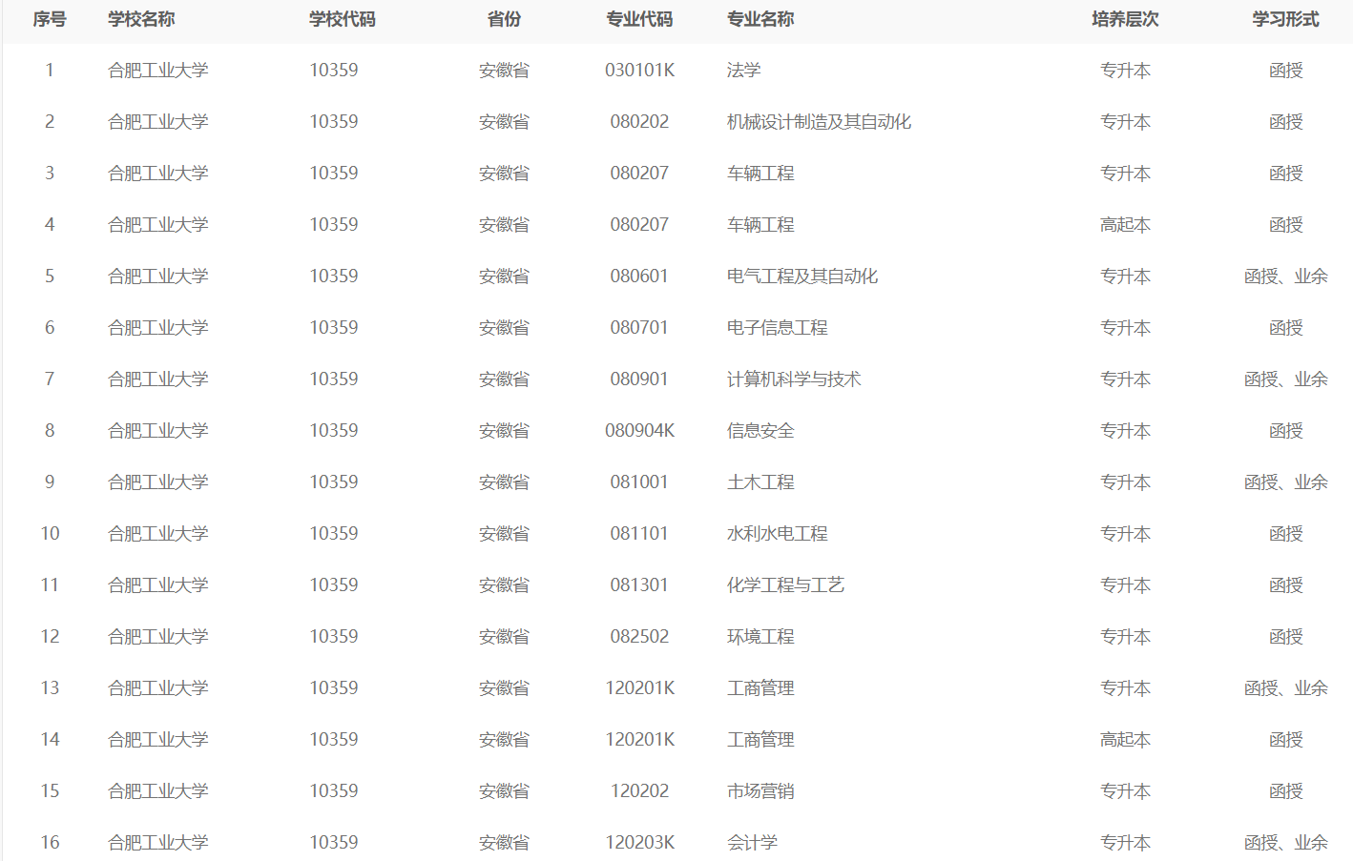Select the 080904K major code cell

coord(639,431)
